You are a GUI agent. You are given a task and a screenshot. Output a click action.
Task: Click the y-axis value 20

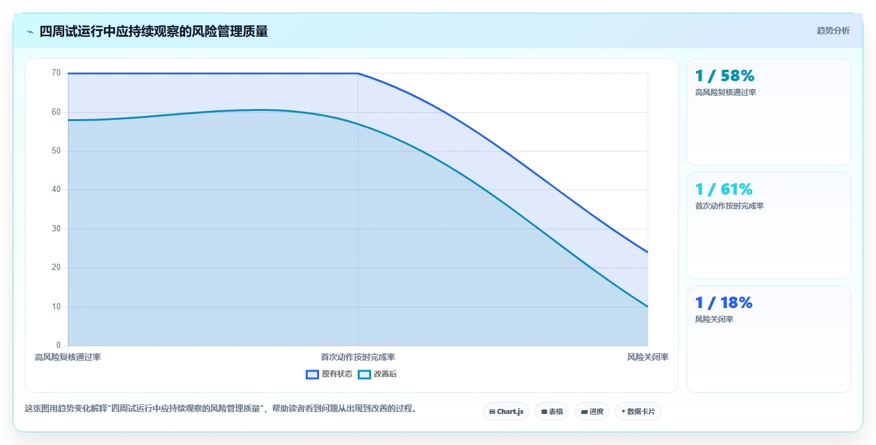[x=56, y=268]
